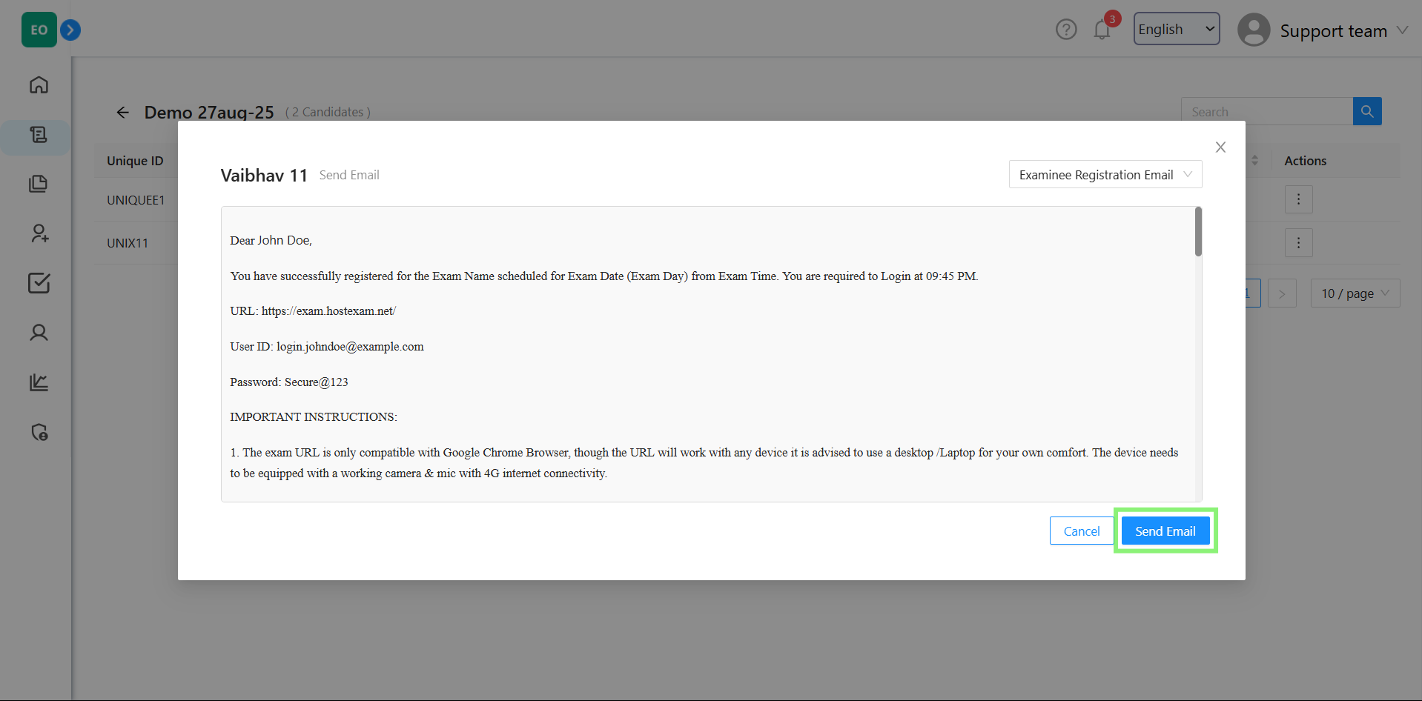The image size is (1422, 701).
Task: Open the exam list sidebar icon
Action: click(39, 135)
